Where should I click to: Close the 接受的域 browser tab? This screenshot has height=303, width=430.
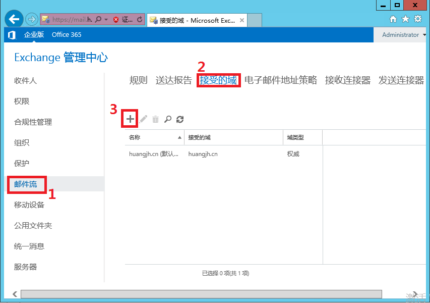click(x=242, y=21)
